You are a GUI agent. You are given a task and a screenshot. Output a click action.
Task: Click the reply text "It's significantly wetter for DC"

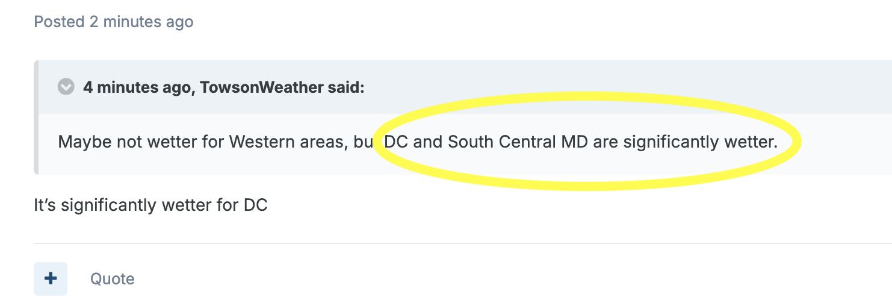150,205
